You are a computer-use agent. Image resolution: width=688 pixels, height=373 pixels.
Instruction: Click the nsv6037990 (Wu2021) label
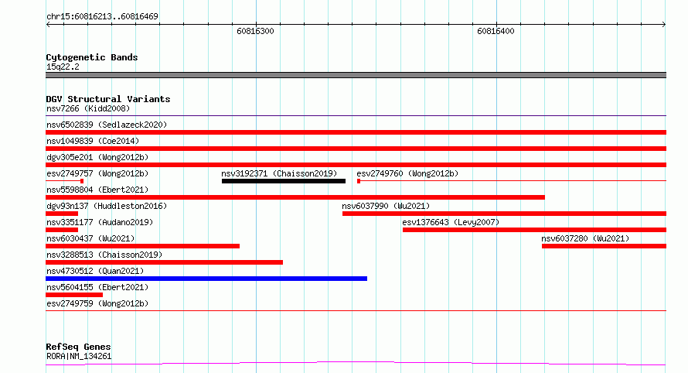tap(386, 207)
